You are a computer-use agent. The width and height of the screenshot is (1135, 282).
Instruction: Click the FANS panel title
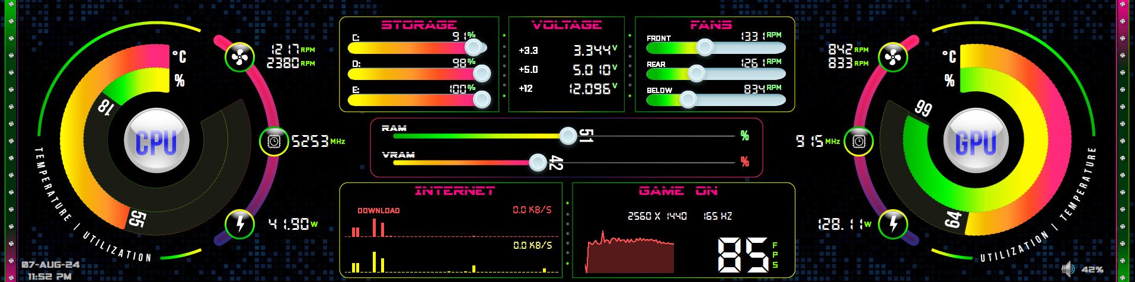[x=711, y=25]
